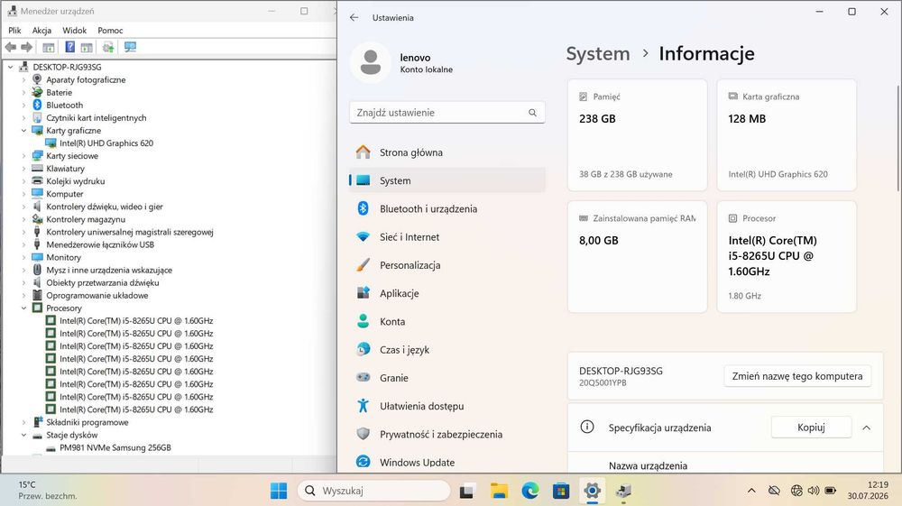Click the Pamięć 238 GB card
This screenshot has height=506, width=902.
[637, 135]
